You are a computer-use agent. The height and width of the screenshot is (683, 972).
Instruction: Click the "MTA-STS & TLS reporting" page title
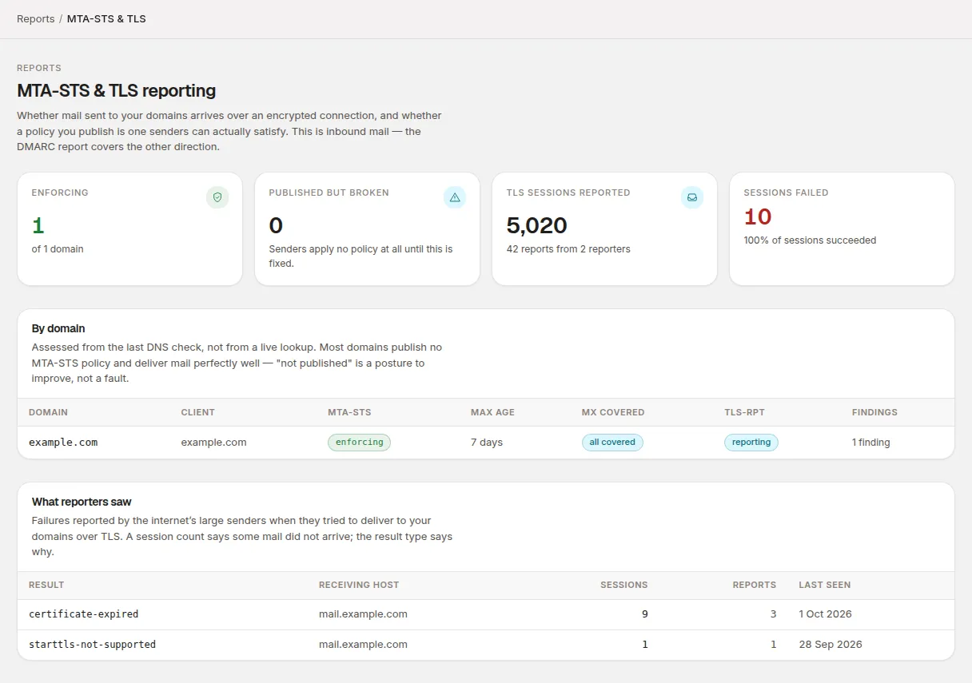point(117,91)
